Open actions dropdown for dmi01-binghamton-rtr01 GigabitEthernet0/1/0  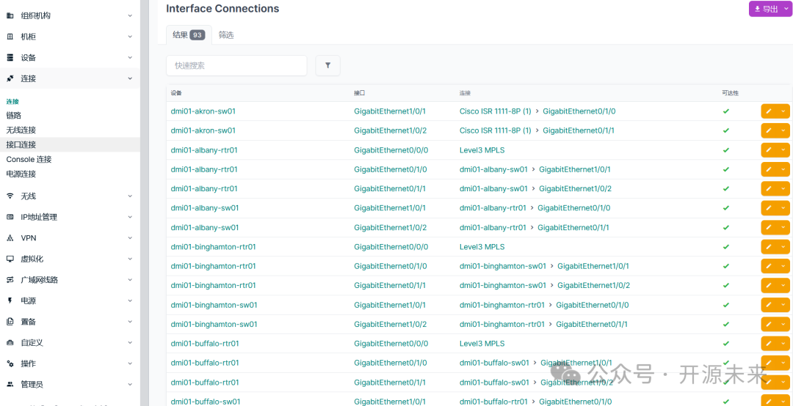783,266
